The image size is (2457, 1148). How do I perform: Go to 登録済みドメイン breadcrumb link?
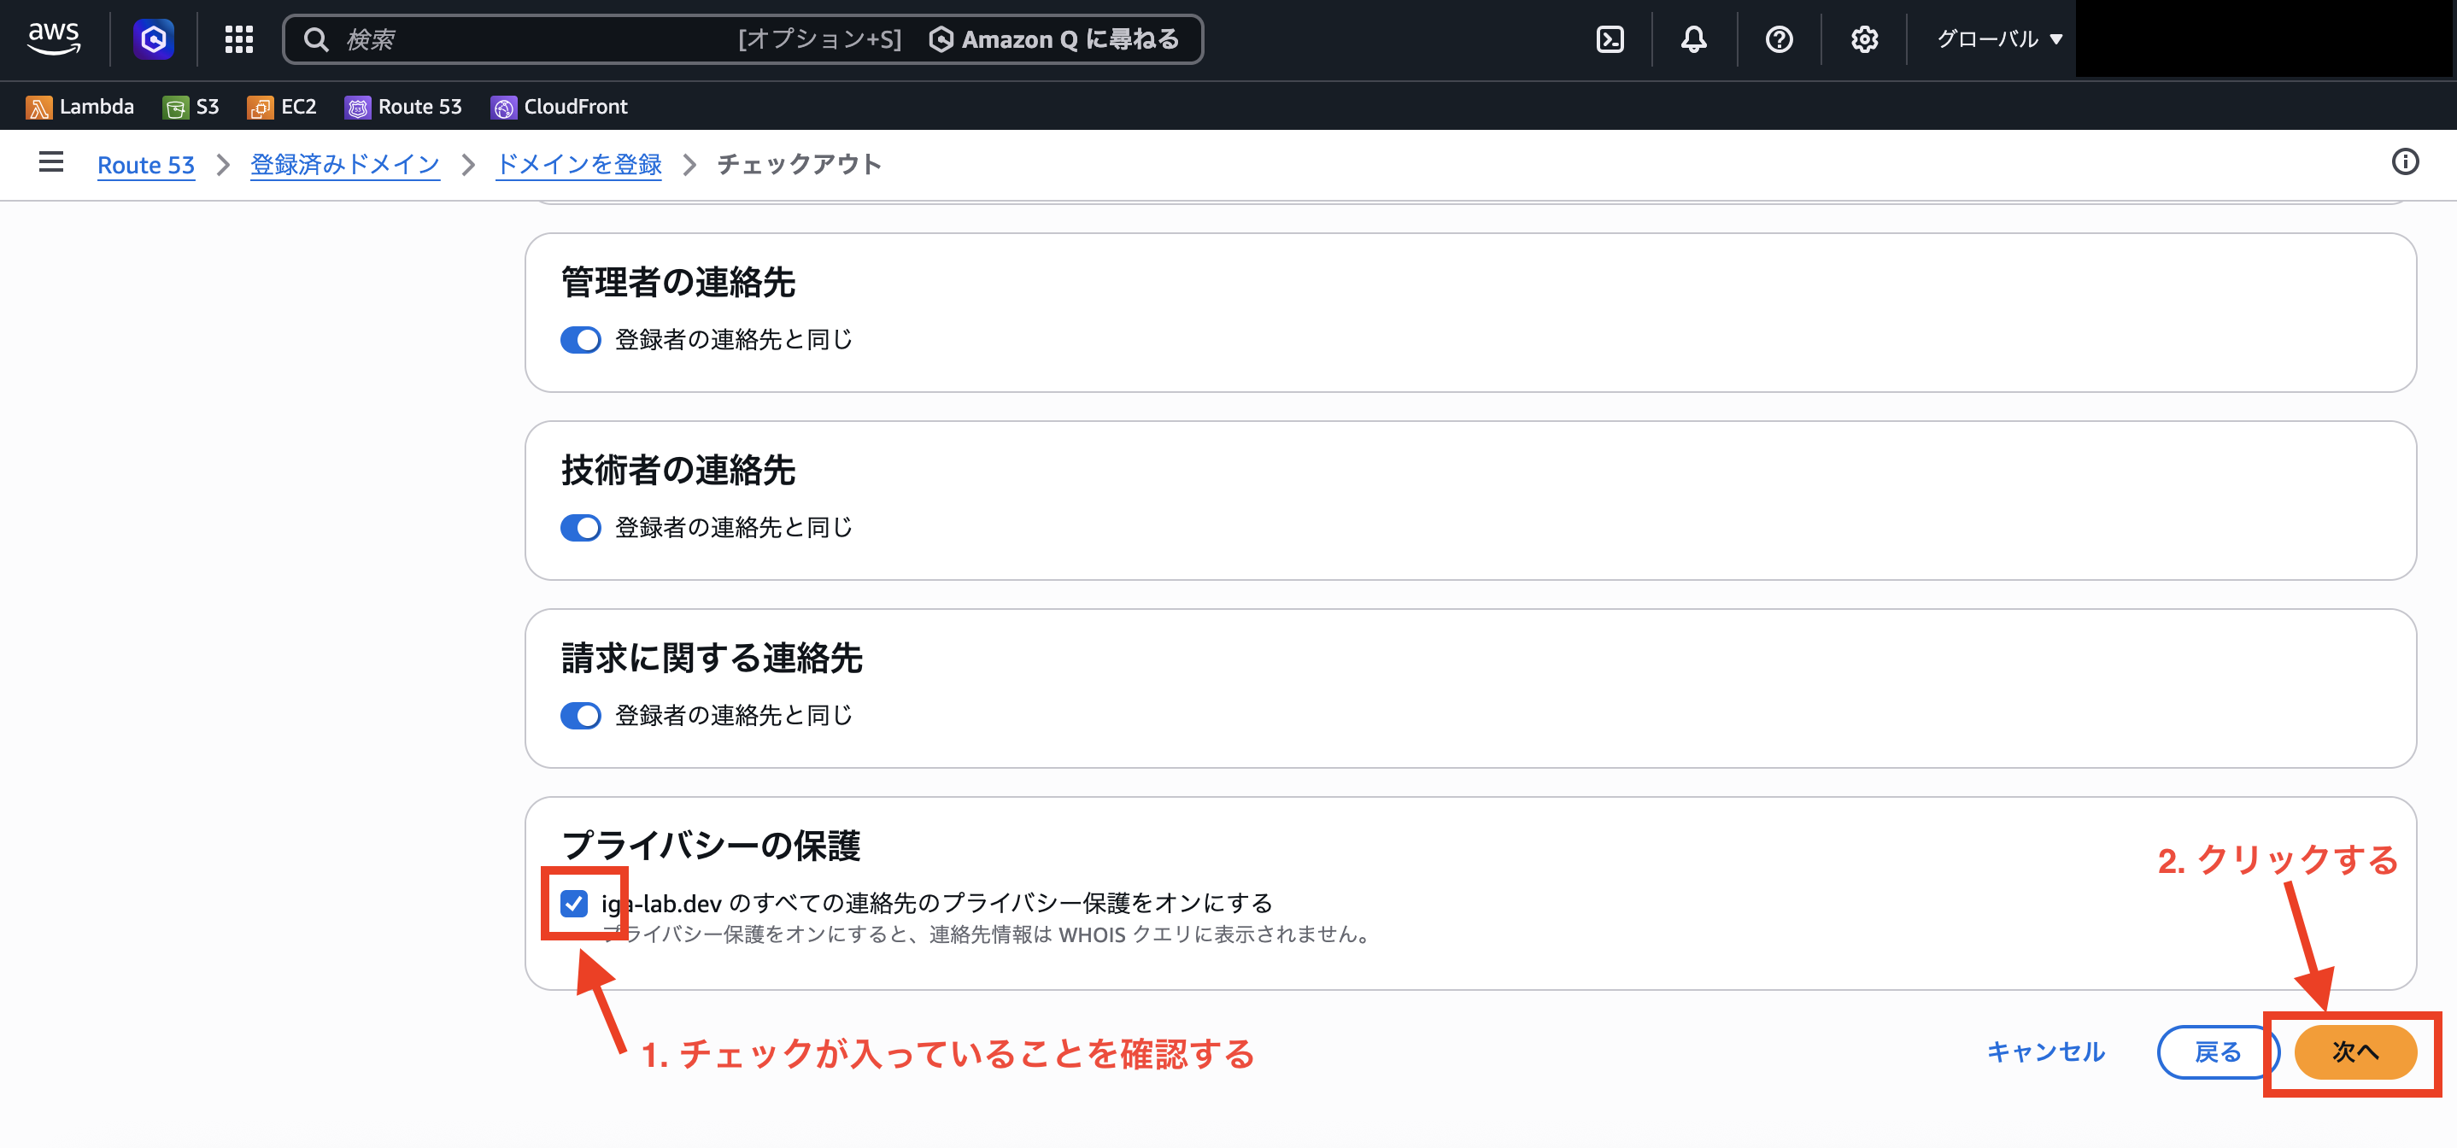pos(345,164)
